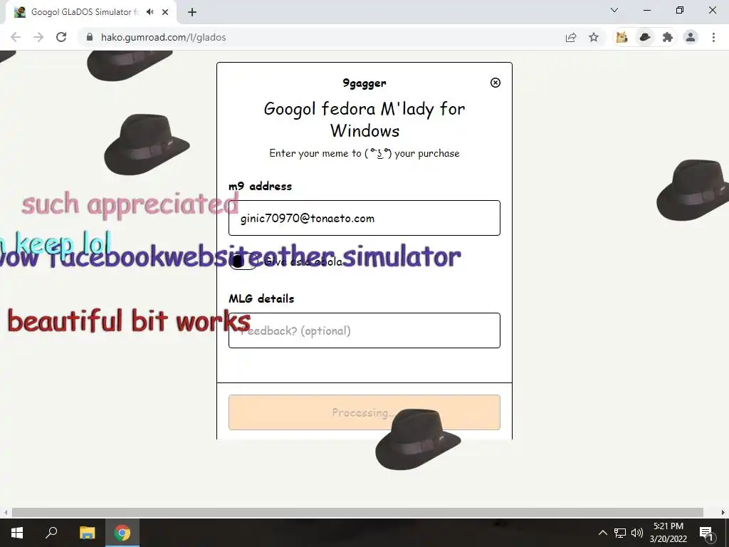The width and height of the screenshot is (729, 547).
Task: Open File Explorer from the taskbar
Action: [x=87, y=533]
